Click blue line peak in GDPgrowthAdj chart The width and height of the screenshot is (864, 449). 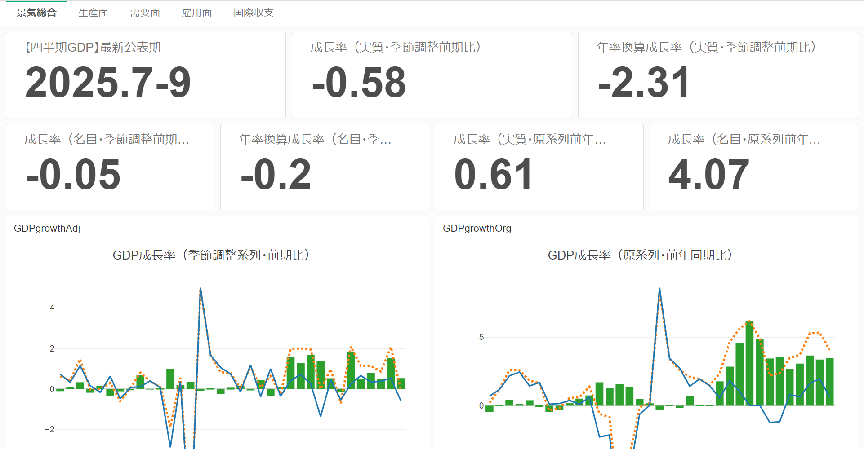pos(200,289)
